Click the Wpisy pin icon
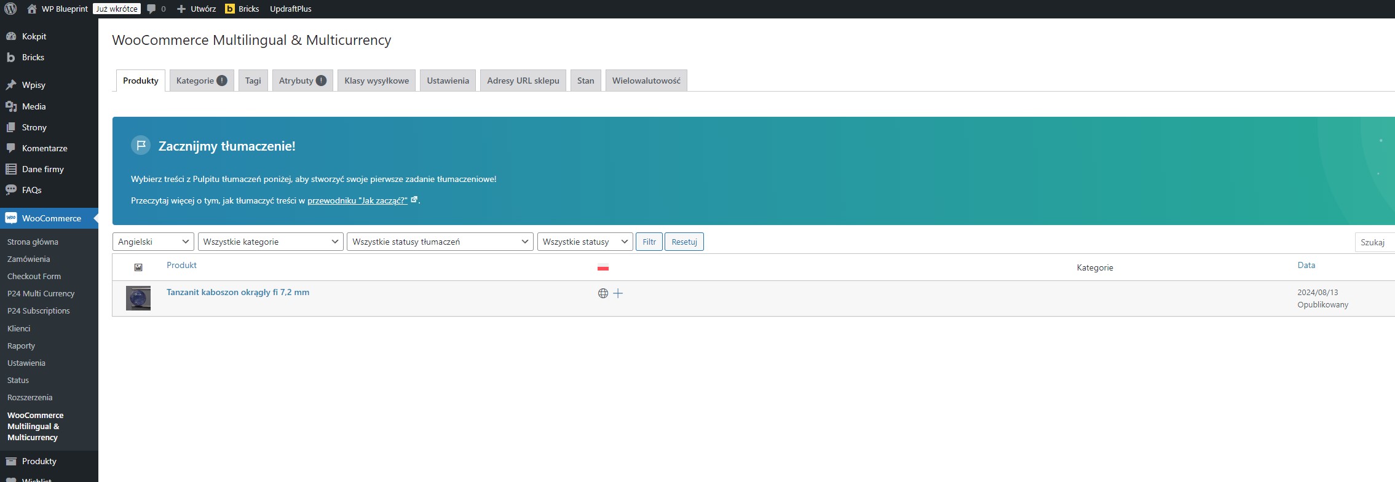Screen dimensions: 1395x482 tap(11, 85)
